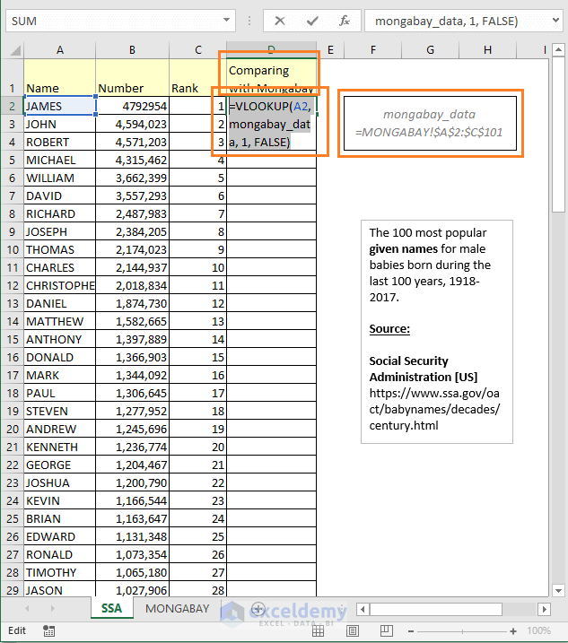This screenshot has height=643, width=568.
Task: Select column B header
Action: 132,50
